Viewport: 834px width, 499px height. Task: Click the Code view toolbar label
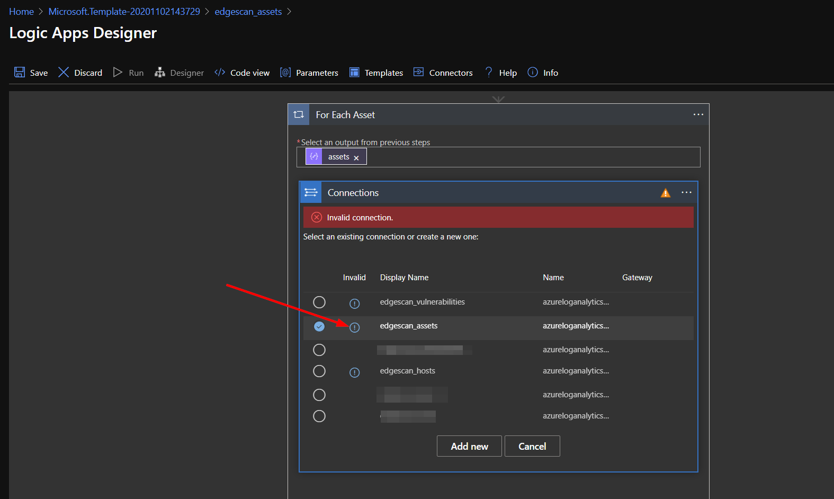pyautogui.click(x=250, y=73)
